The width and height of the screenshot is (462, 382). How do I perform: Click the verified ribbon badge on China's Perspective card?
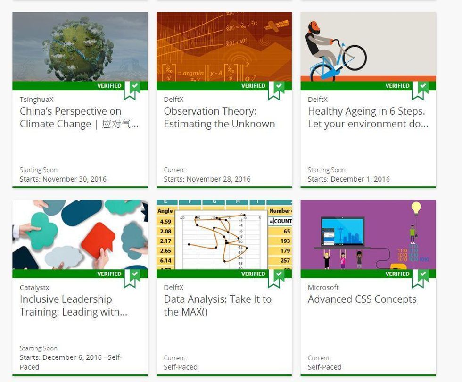[x=132, y=90]
